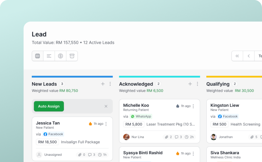Click the Qualifying count badge 2
Image resolution: width=262 pixels, height=162 pixels.
(x=235, y=84)
